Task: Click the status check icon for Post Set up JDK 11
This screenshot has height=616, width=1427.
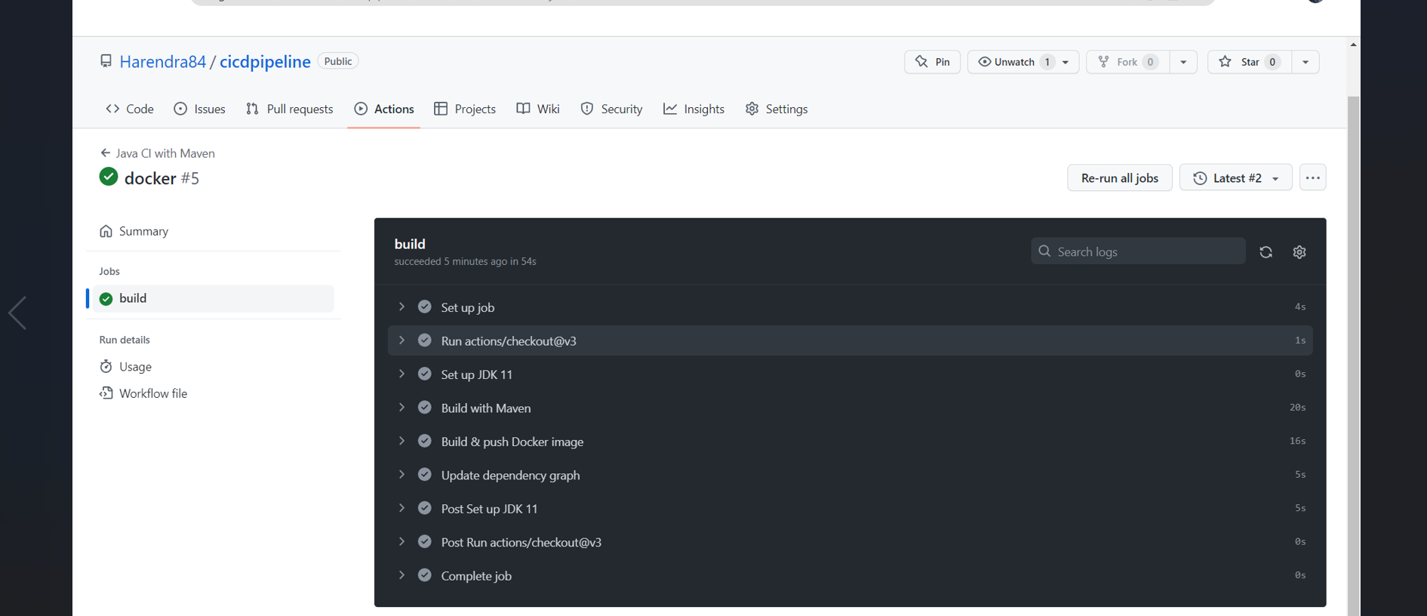Action: (425, 508)
